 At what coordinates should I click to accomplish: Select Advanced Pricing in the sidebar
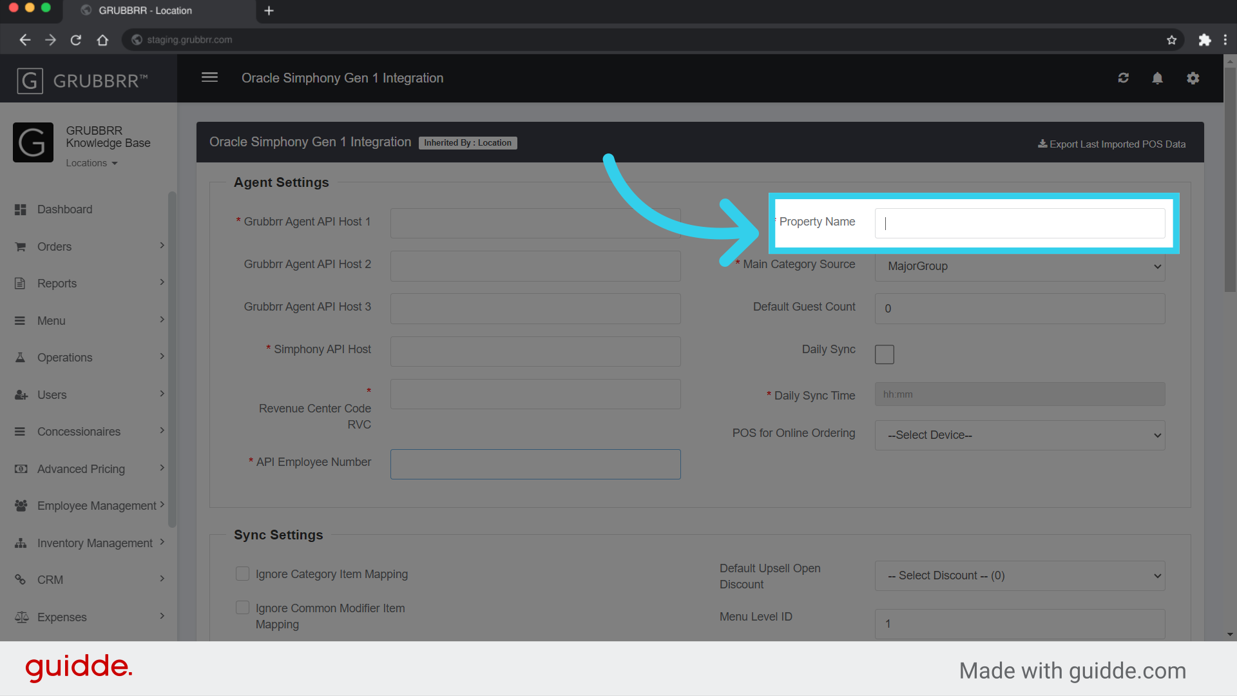point(81,469)
